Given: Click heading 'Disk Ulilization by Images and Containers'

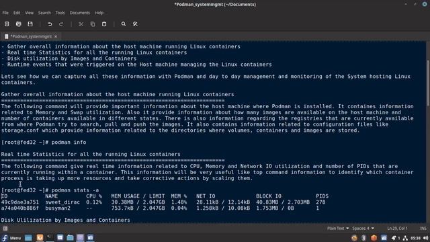Looking at the screenshot, I should 66,220.
